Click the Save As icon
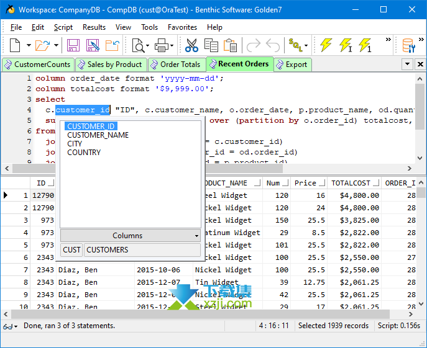This screenshot has height=348, width=427. point(93,45)
